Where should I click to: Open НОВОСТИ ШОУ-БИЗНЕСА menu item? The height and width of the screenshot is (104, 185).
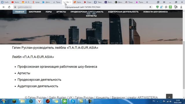pos(156,12)
